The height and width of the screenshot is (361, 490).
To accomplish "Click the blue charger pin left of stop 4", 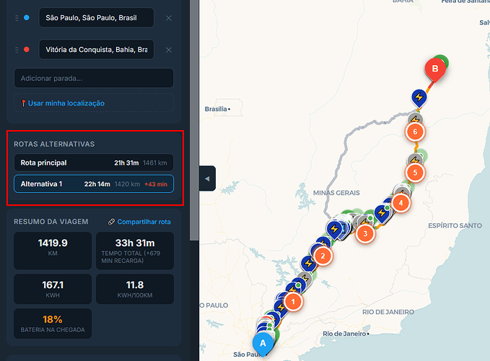I will 382,213.
